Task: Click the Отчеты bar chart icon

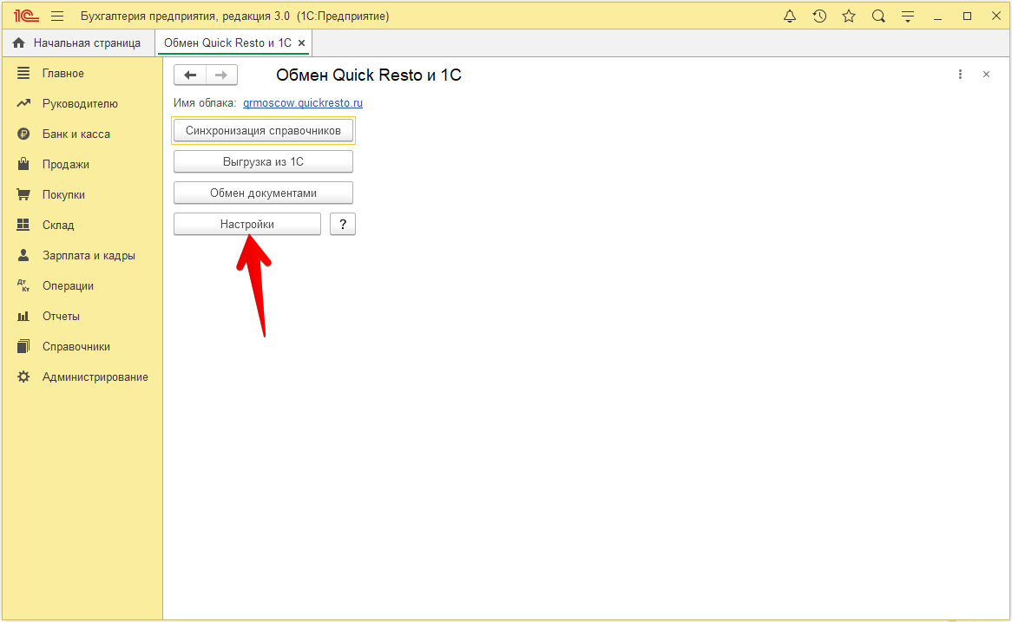Action: pyautogui.click(x=23, y=316)
